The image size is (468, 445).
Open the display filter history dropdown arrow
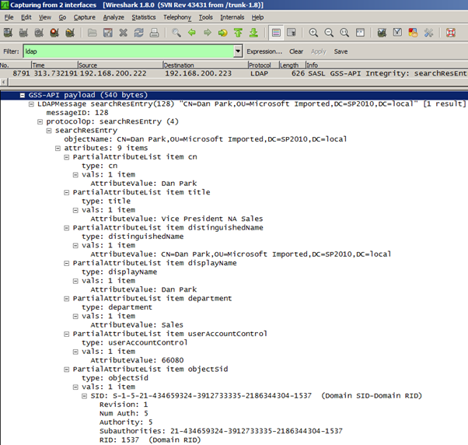238,51
